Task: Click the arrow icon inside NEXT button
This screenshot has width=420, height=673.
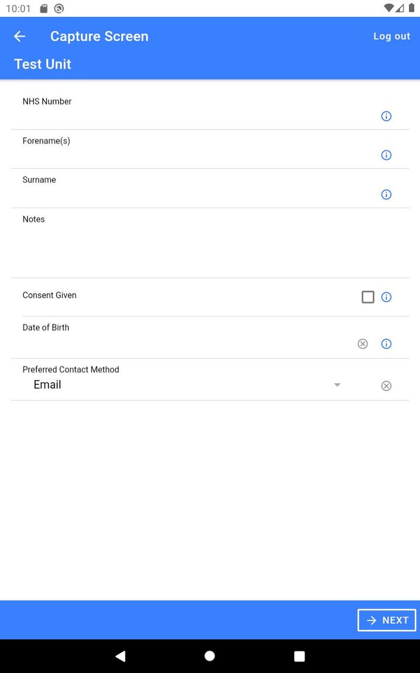Action: (372, 620)
